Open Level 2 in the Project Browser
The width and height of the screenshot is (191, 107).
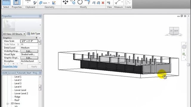point(18,80)
